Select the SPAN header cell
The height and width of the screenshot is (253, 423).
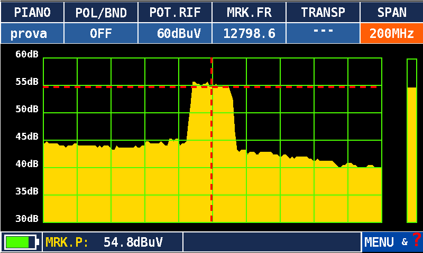click(392, 12)
